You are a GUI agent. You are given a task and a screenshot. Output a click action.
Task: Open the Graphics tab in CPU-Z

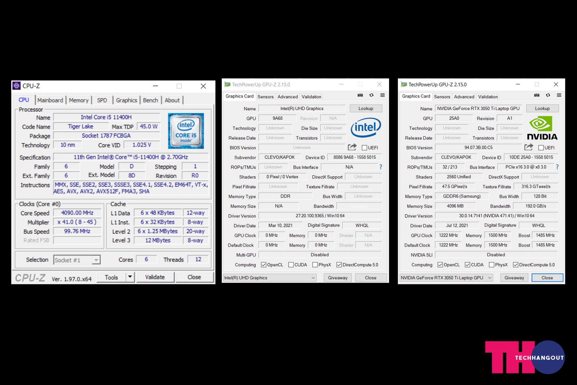point(127,100)
